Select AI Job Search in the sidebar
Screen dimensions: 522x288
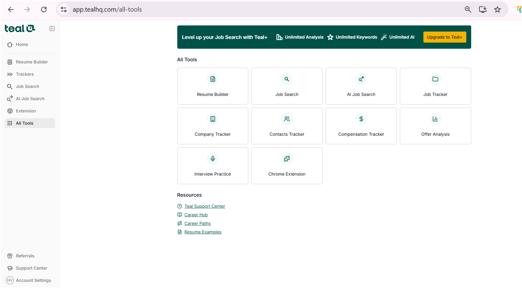(30, 99)
